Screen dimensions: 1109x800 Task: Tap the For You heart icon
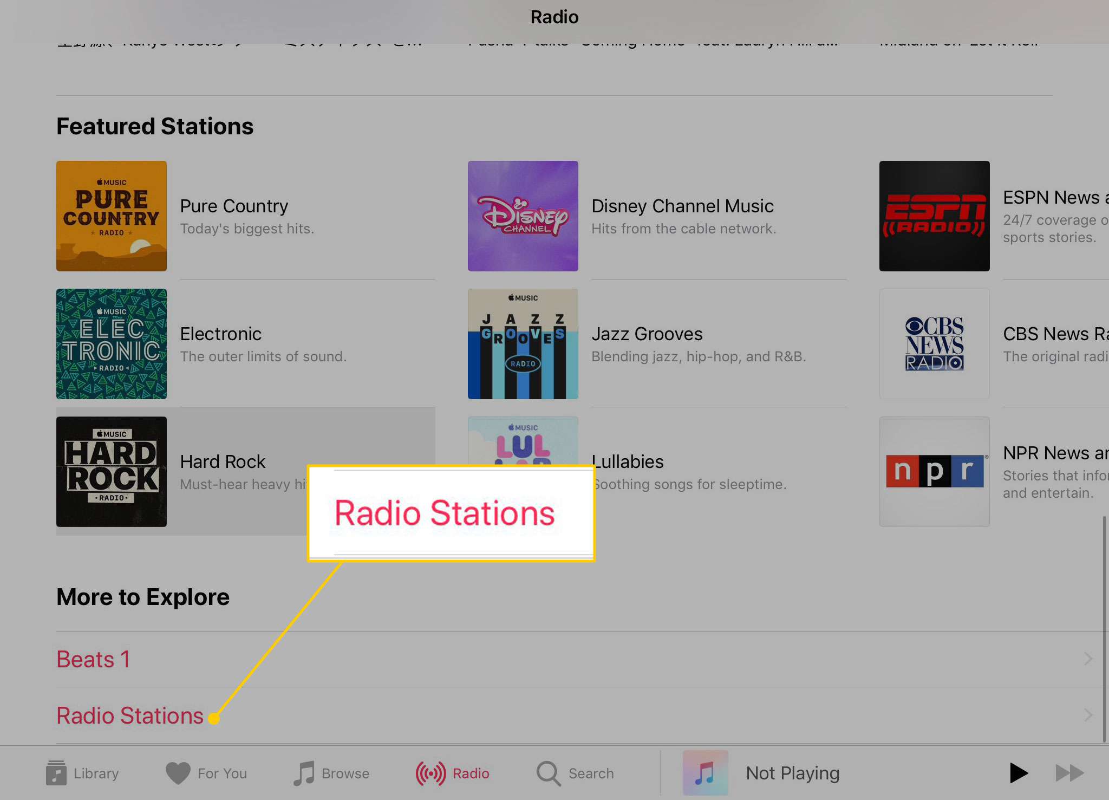click(x=178, y=773)
